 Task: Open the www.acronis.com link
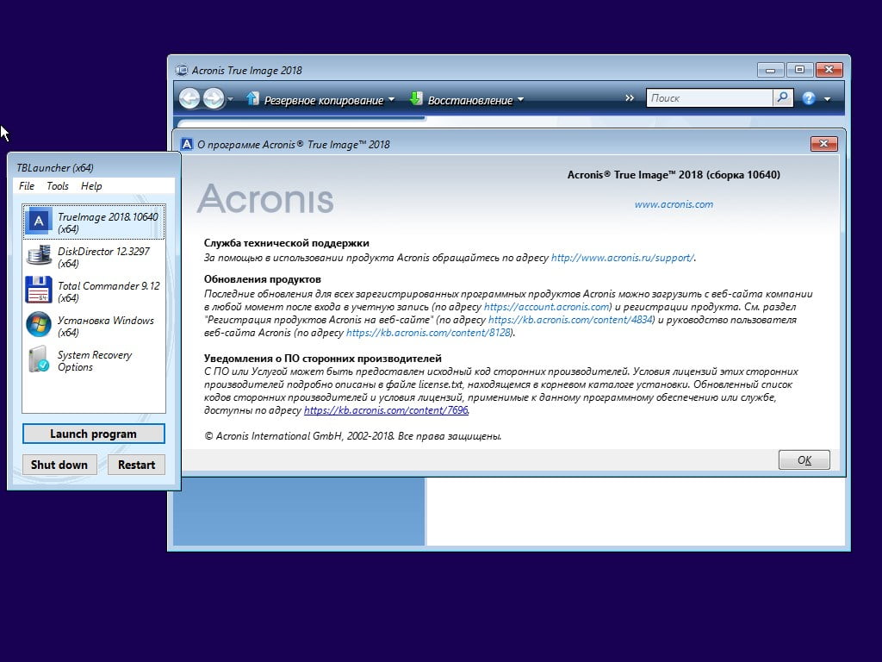[674, 204]
